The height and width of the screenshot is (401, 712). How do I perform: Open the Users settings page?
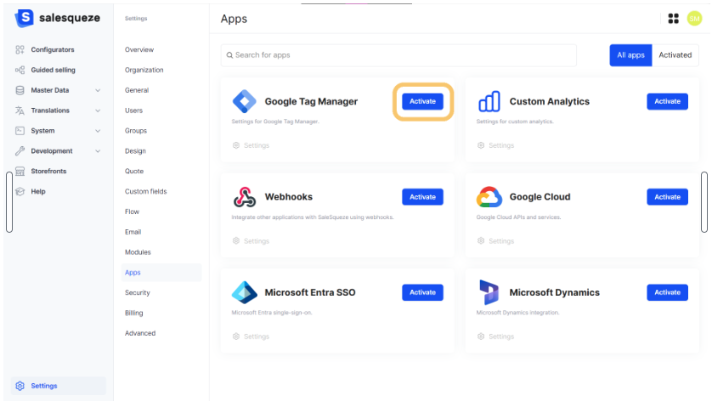(x=133, y=110)
